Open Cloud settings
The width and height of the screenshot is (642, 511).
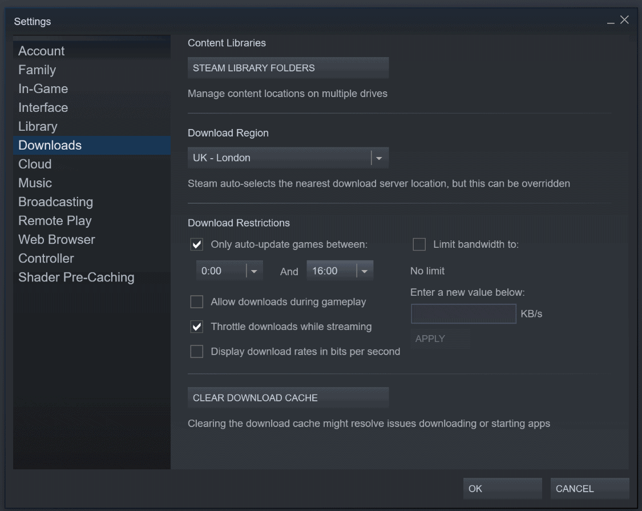pyautogui.click(x=35, y=164)
